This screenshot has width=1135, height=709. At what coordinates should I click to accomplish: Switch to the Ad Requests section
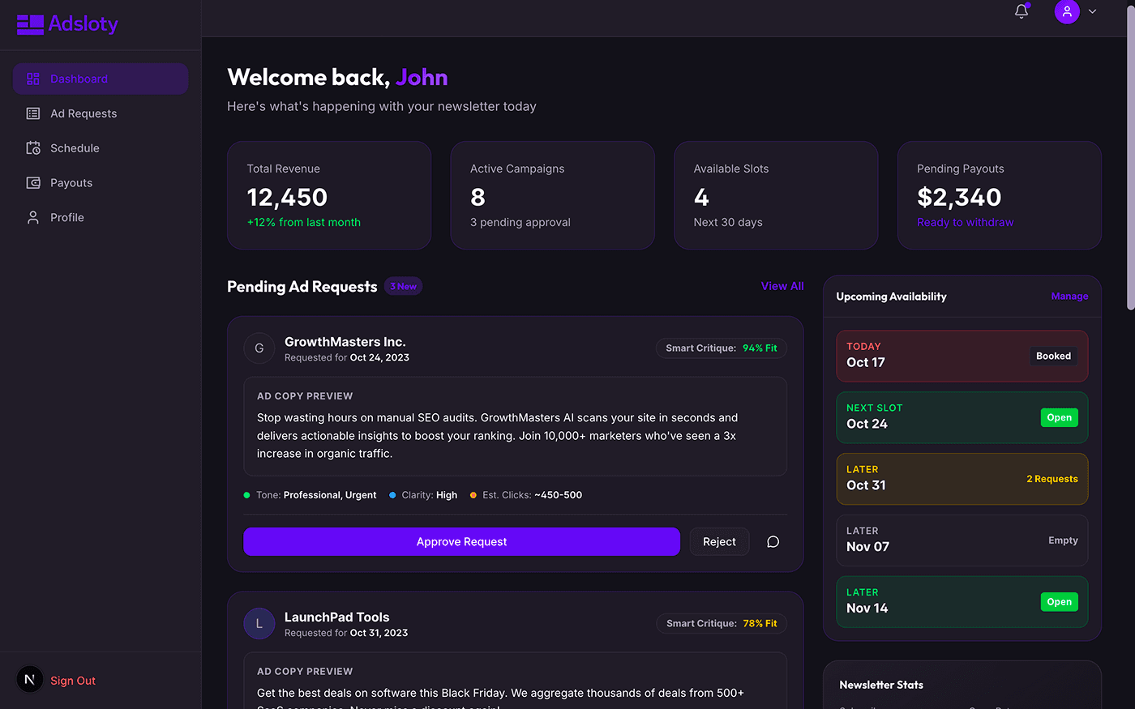point(84,113)
